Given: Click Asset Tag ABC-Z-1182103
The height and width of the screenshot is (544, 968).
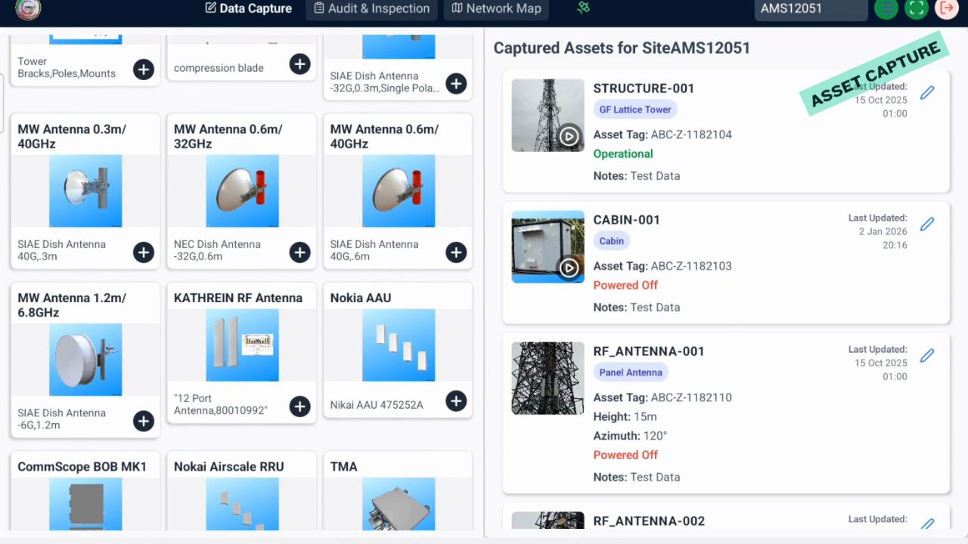Looking at the screenshot, I should pyautogui.click(x=662, y=266).
